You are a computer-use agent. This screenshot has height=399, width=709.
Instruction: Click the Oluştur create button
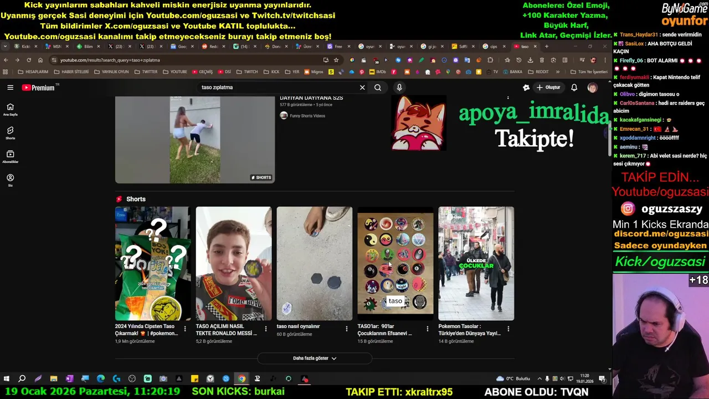tap(548, 88)
